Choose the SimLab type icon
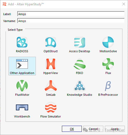 pos(51,86)
